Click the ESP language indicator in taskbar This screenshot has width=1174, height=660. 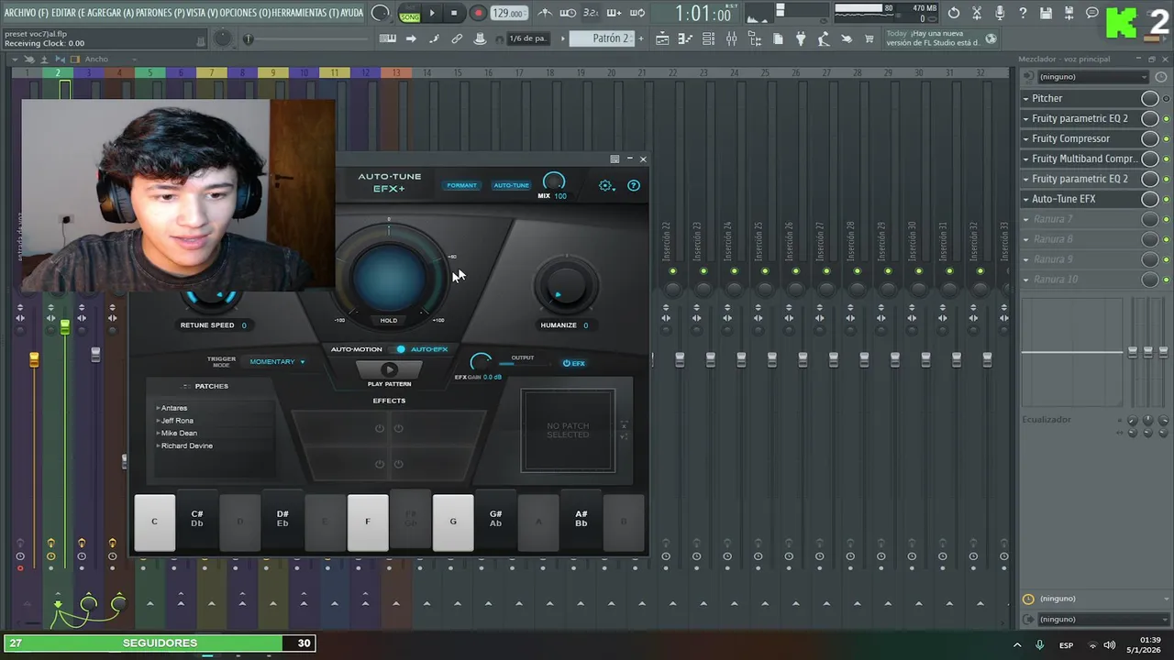click(x=1067, y=645)
